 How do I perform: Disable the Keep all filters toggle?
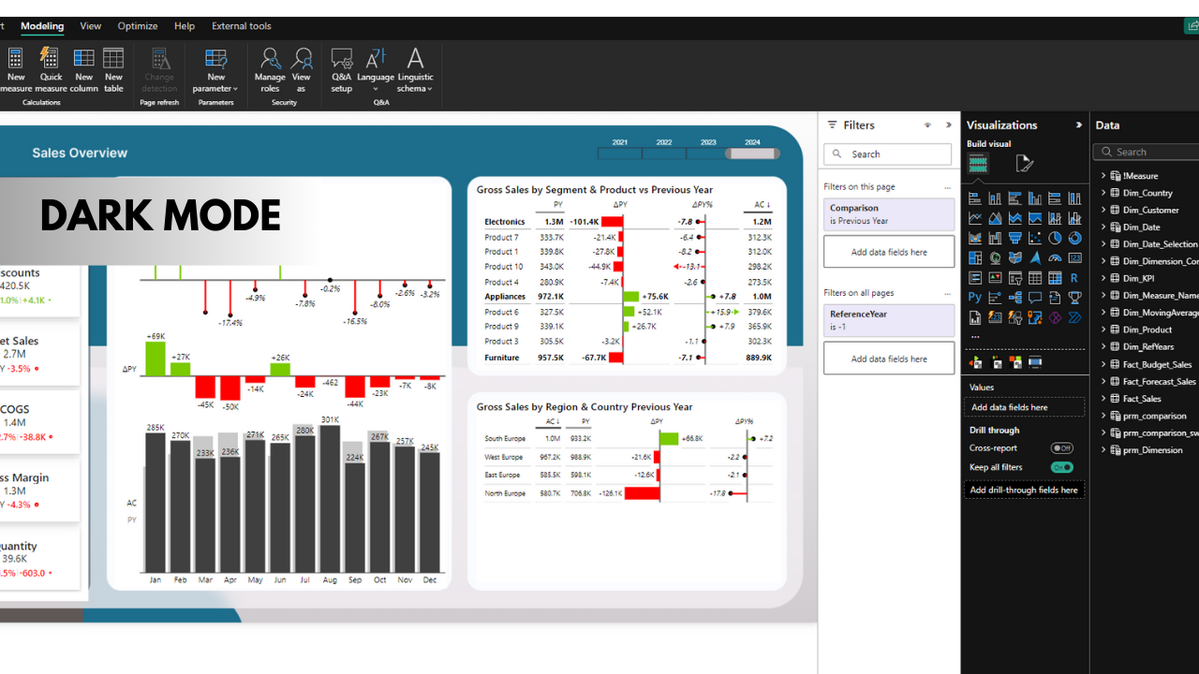click(x=1062, y=467)
